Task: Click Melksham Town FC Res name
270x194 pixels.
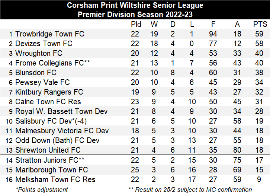Action: 55,179
